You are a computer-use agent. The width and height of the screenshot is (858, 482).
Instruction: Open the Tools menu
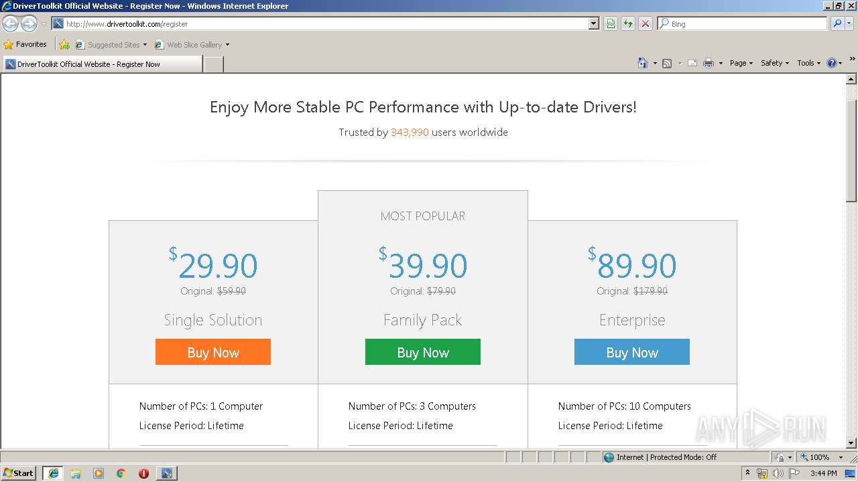pyautogui.click(x=808, y=63)
